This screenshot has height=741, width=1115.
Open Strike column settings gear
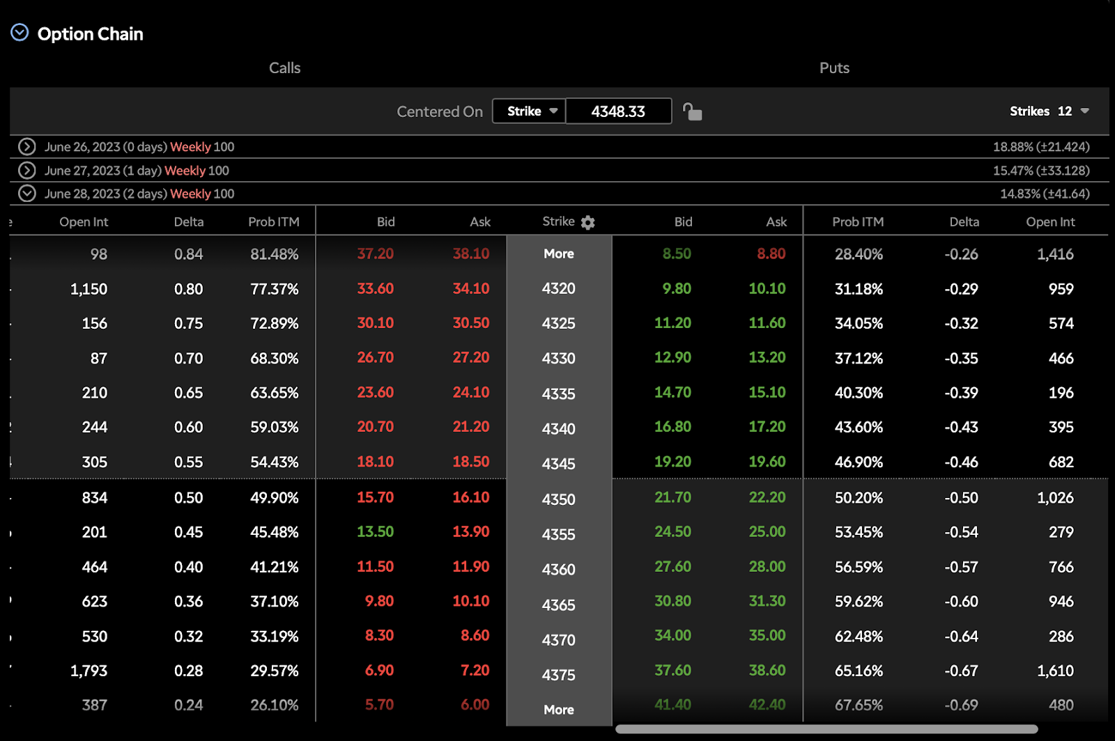click(x=588, y=223)
